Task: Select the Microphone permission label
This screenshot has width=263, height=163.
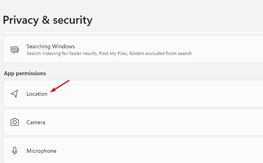Action: click(x=42, y=151)
